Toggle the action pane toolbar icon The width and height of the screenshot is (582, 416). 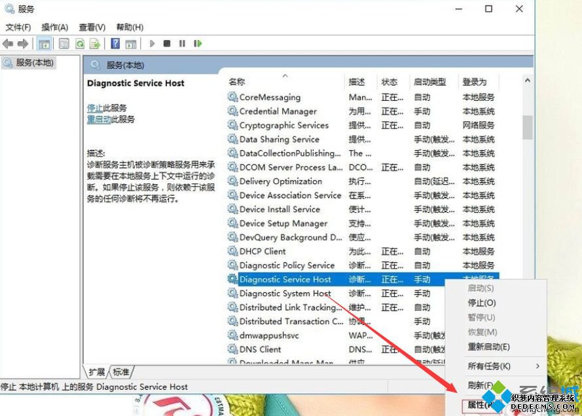coord(131,44)
